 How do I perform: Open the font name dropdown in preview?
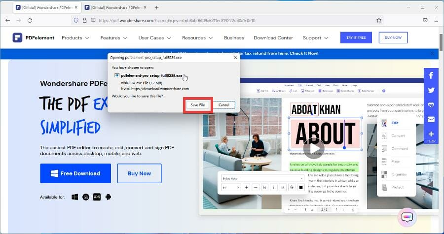(x=262, y=178)
